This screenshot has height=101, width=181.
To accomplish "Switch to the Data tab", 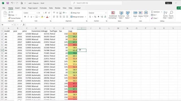I will pyautogui.click(x=51, y=8).
